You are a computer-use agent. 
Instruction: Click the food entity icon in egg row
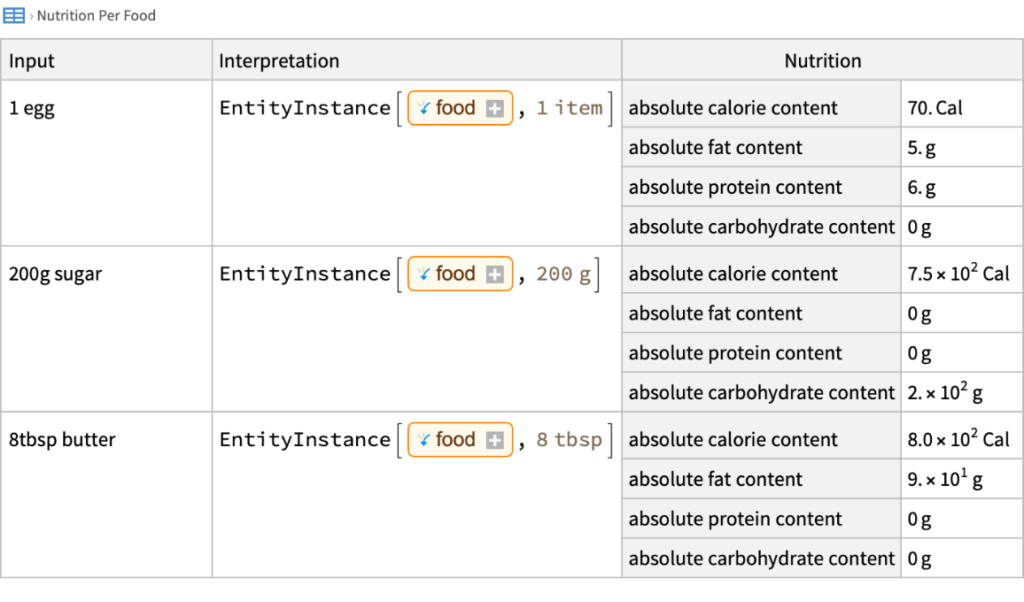coord(423,108)
